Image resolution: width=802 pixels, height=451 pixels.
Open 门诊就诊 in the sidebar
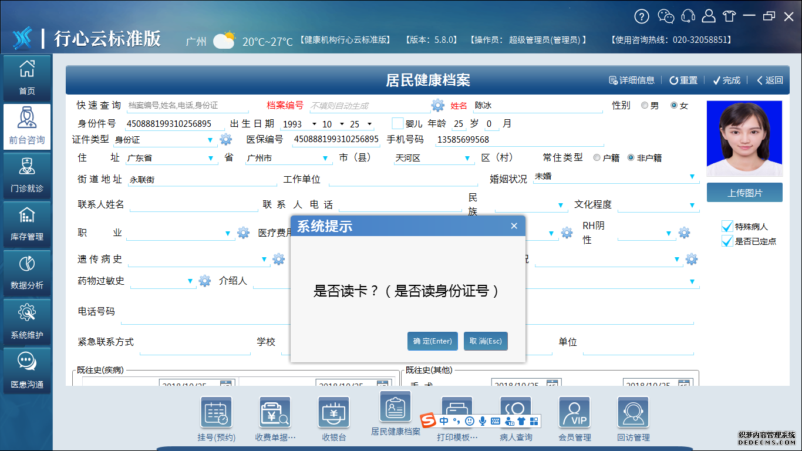point(27,175)
